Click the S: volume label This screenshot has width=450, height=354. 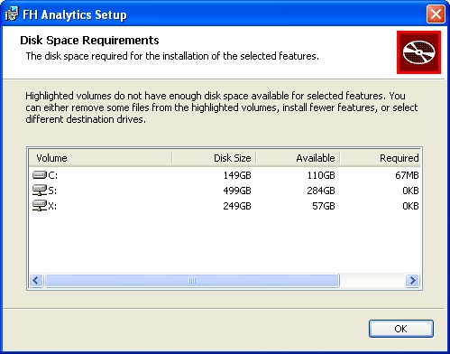[x=52, y=191]
